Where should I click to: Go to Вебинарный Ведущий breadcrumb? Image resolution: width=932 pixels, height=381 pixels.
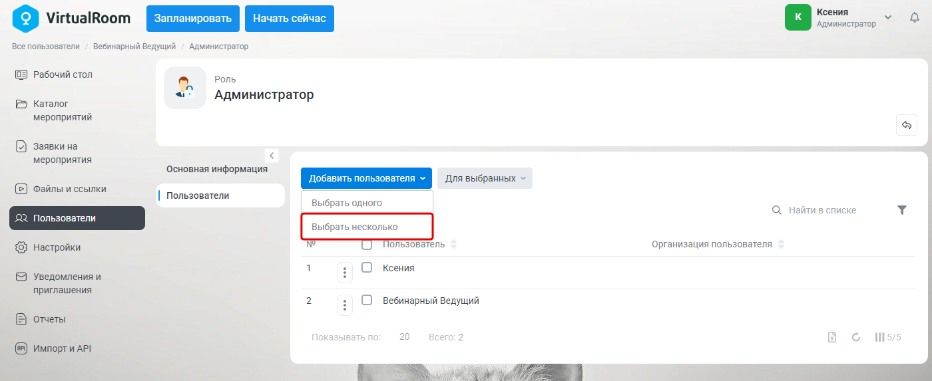coord(134,47)
